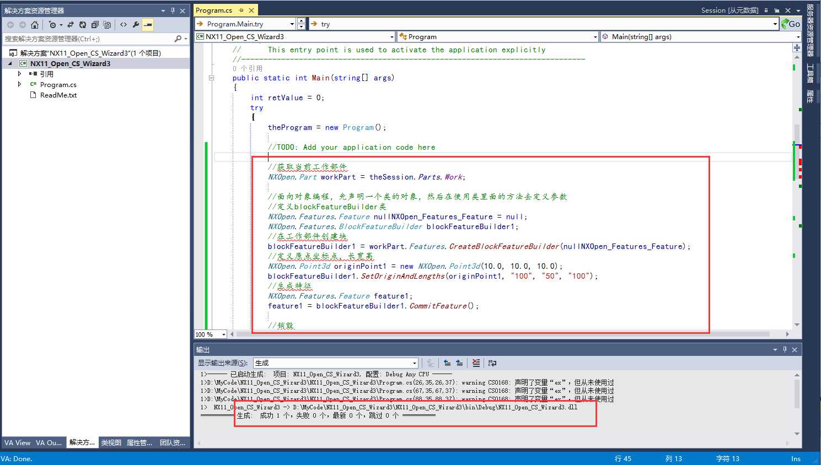This screenshot has width=821, height=465.
Task: Select the 引用 references item
Action: (x=46, y=74)
